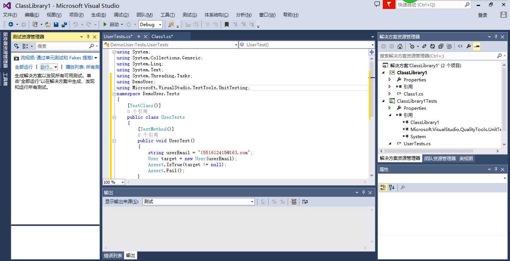Click the code editor horizontal scrollbar

[247, 182]
